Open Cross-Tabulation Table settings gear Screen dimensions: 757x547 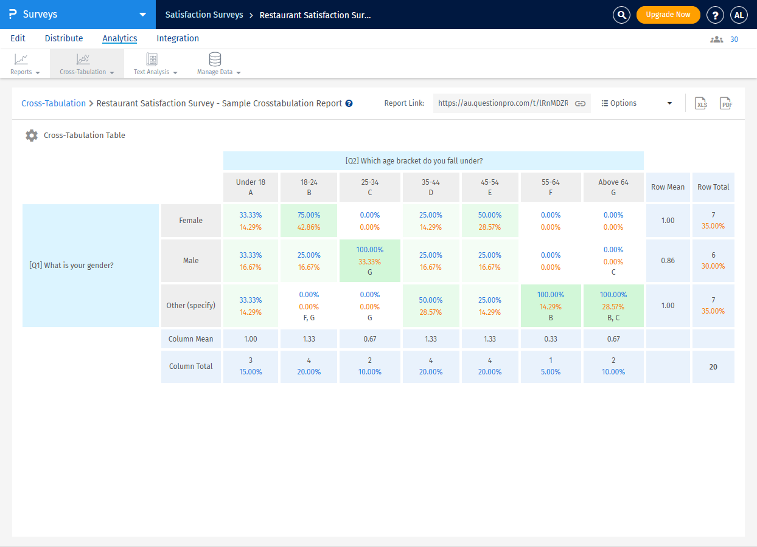(x=32, y=136)
